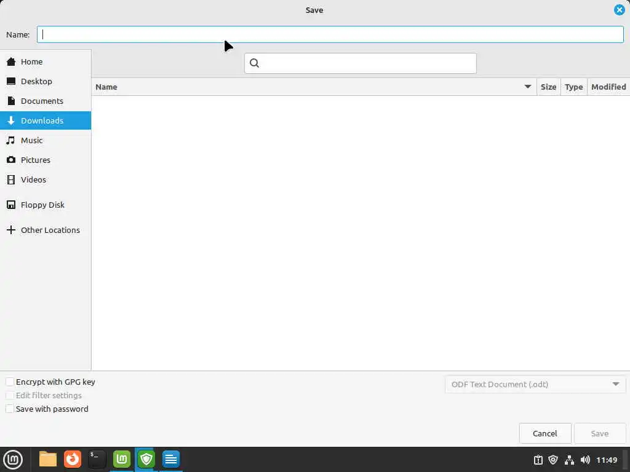Enable Encrypt with GPG key checkbox
The image size is (630, 472).
(10, 382)
